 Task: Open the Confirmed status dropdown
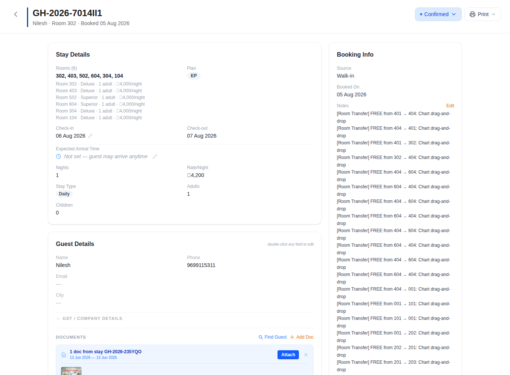[x=438, y=14]
